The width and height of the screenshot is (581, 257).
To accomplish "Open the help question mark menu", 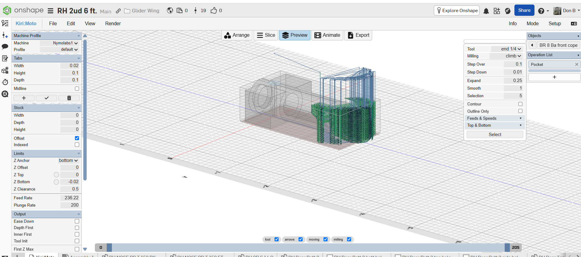I will (543, 11).
